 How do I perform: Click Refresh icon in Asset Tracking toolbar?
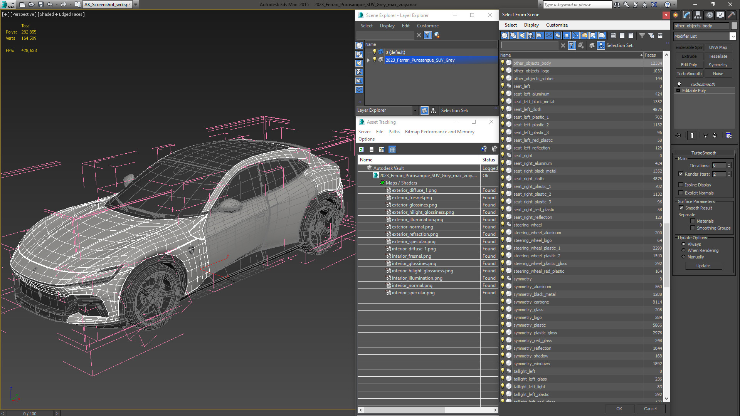point(361,149)
